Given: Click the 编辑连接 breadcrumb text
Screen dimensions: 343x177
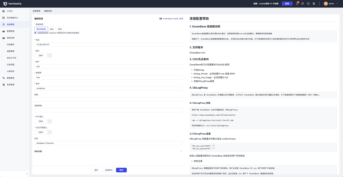Looking at the screenshot, I should (x=48, y=11).
